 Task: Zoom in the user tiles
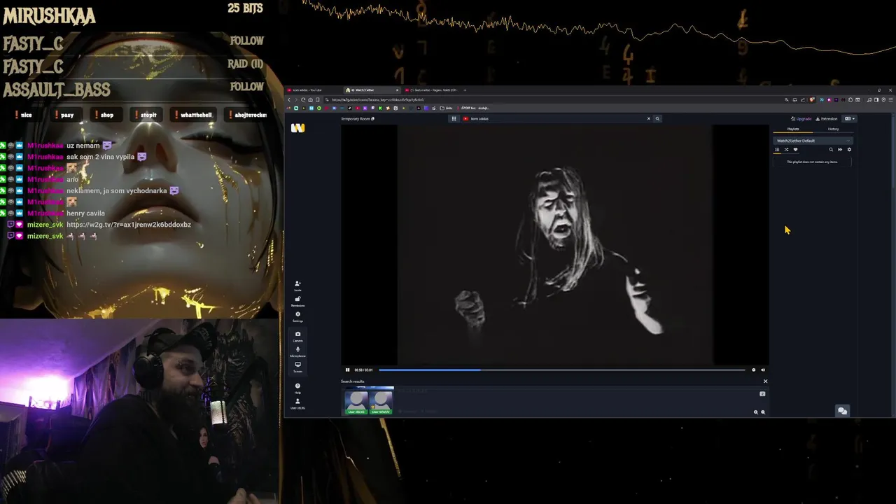point(755,412)
